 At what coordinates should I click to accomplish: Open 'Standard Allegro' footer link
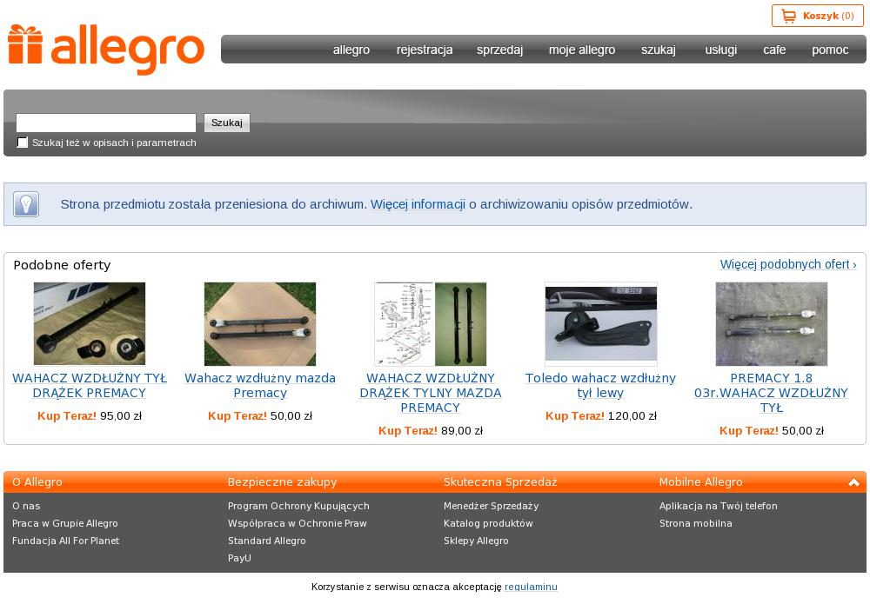coord(267,541)
